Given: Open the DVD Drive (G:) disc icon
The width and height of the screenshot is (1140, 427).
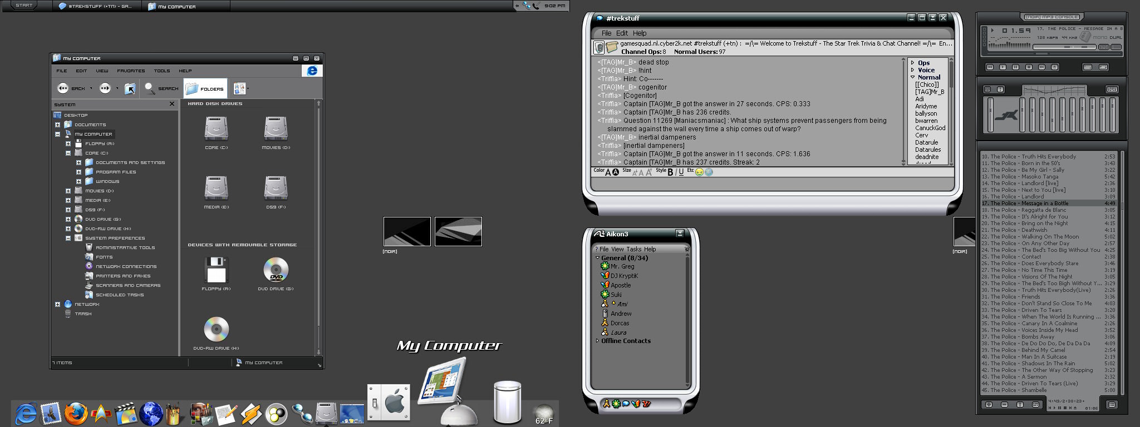Looking at the screenshot, I should coord(276,270).
